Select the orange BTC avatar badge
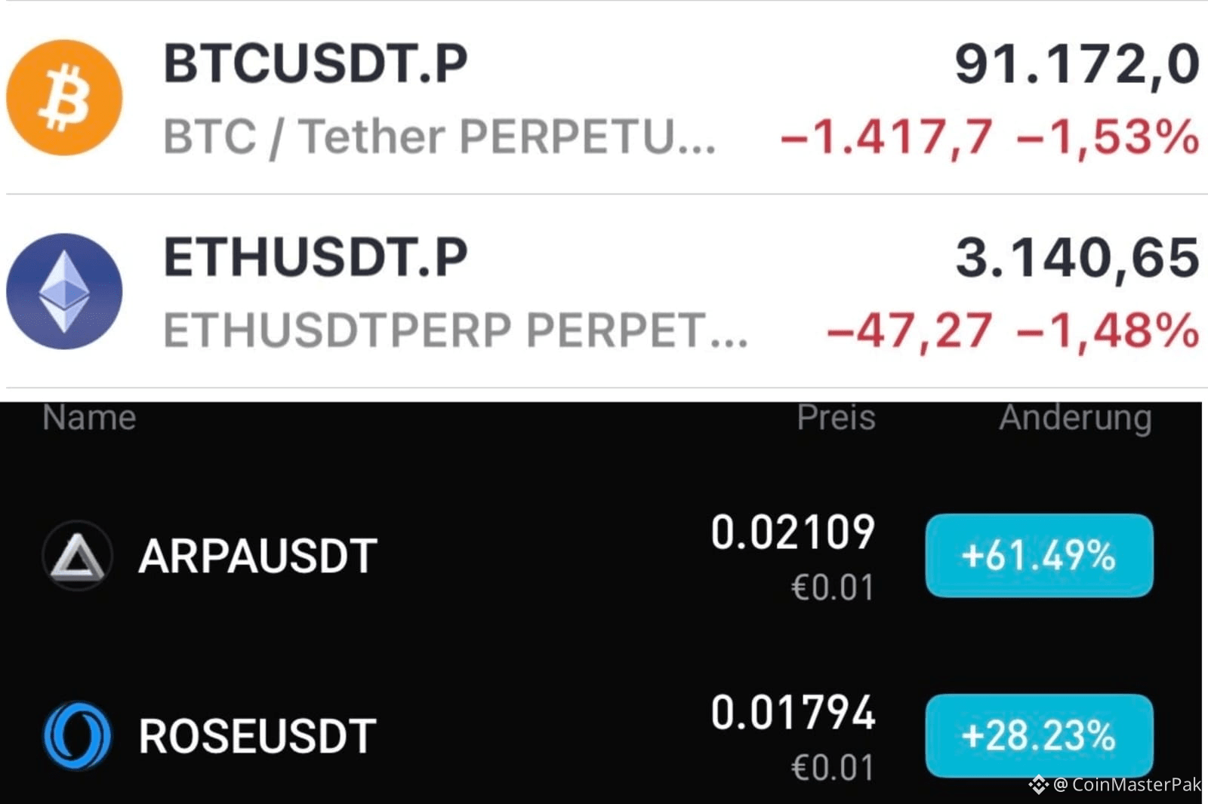Screen dimensions: 1208x804 63,97
